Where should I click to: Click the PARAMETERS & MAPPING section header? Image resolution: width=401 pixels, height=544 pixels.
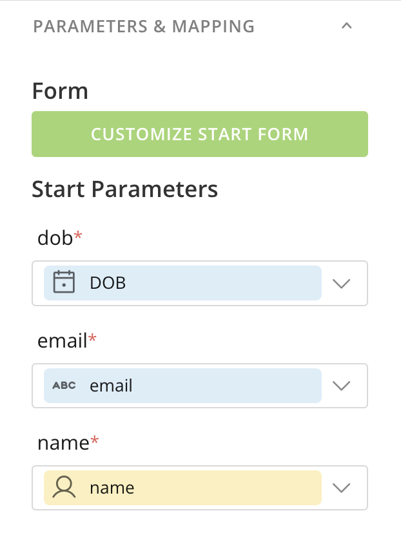(144, 26)
